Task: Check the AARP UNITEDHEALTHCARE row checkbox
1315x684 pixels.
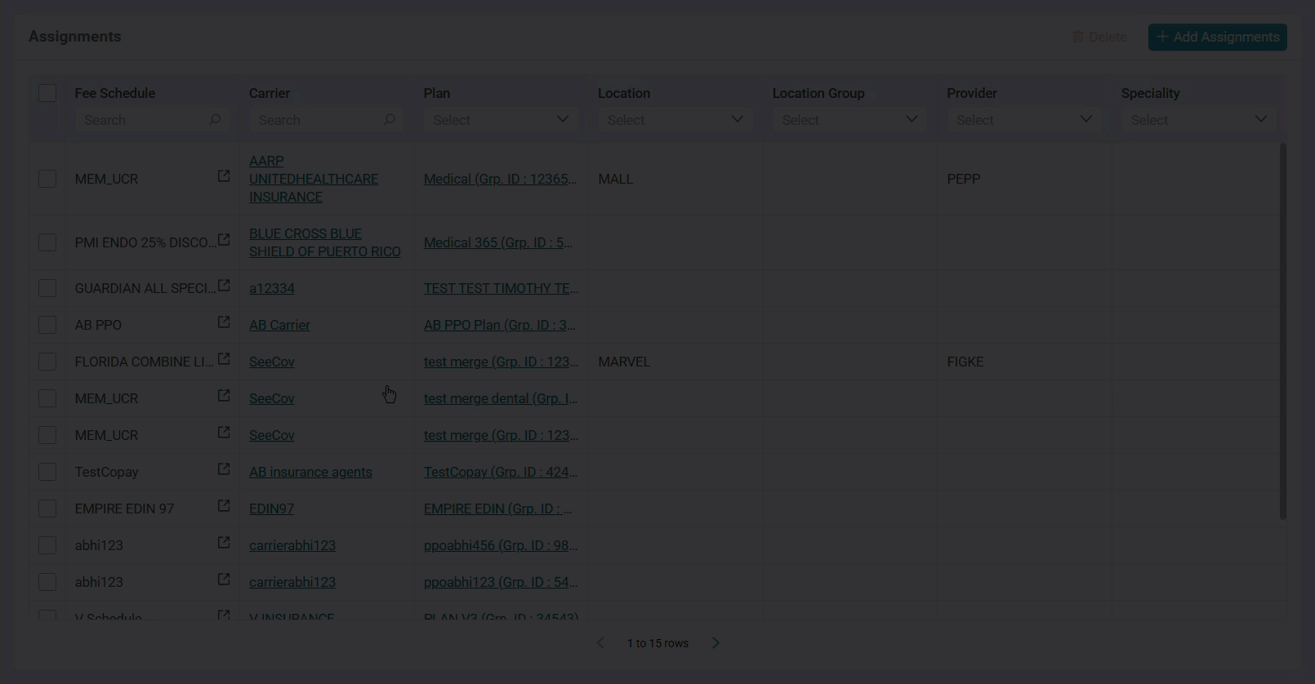Action: tap(47, 179)
